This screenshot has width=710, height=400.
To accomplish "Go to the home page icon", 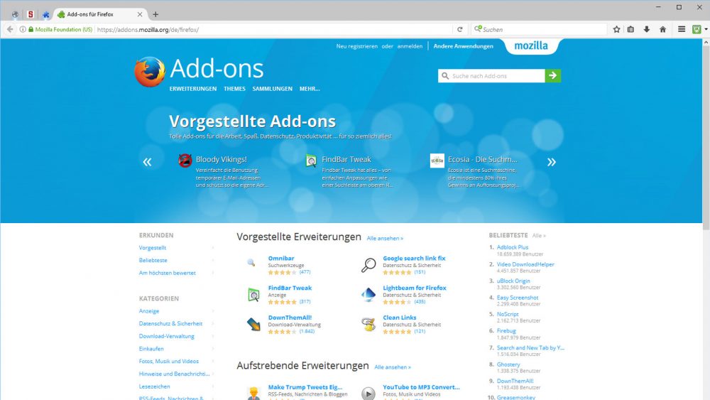I will coord(663,29).
